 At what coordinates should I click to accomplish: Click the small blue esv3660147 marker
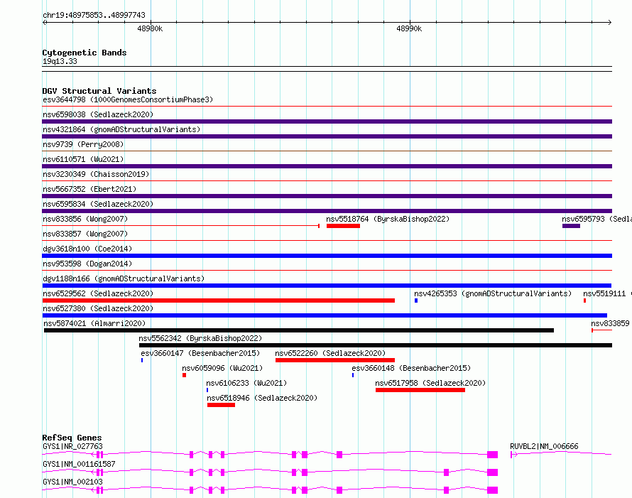(142, 360)
